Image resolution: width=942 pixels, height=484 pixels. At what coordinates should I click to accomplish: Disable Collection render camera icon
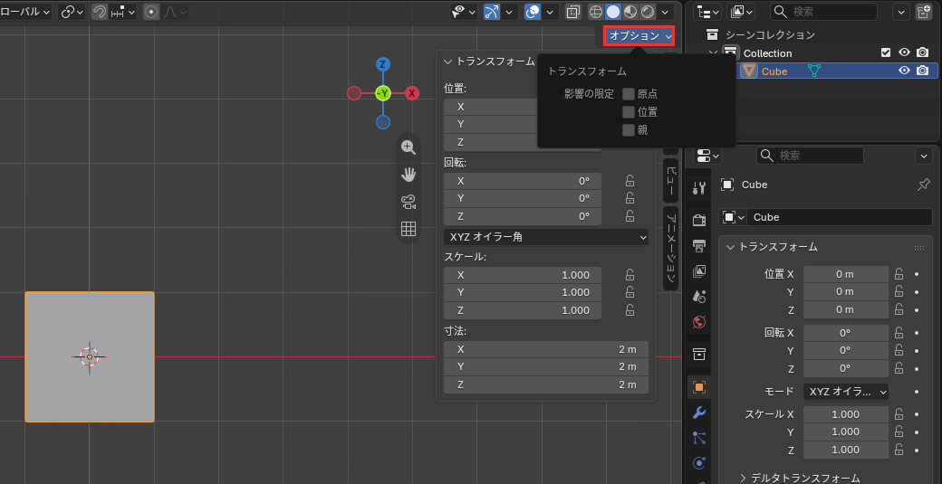point(923,52)
